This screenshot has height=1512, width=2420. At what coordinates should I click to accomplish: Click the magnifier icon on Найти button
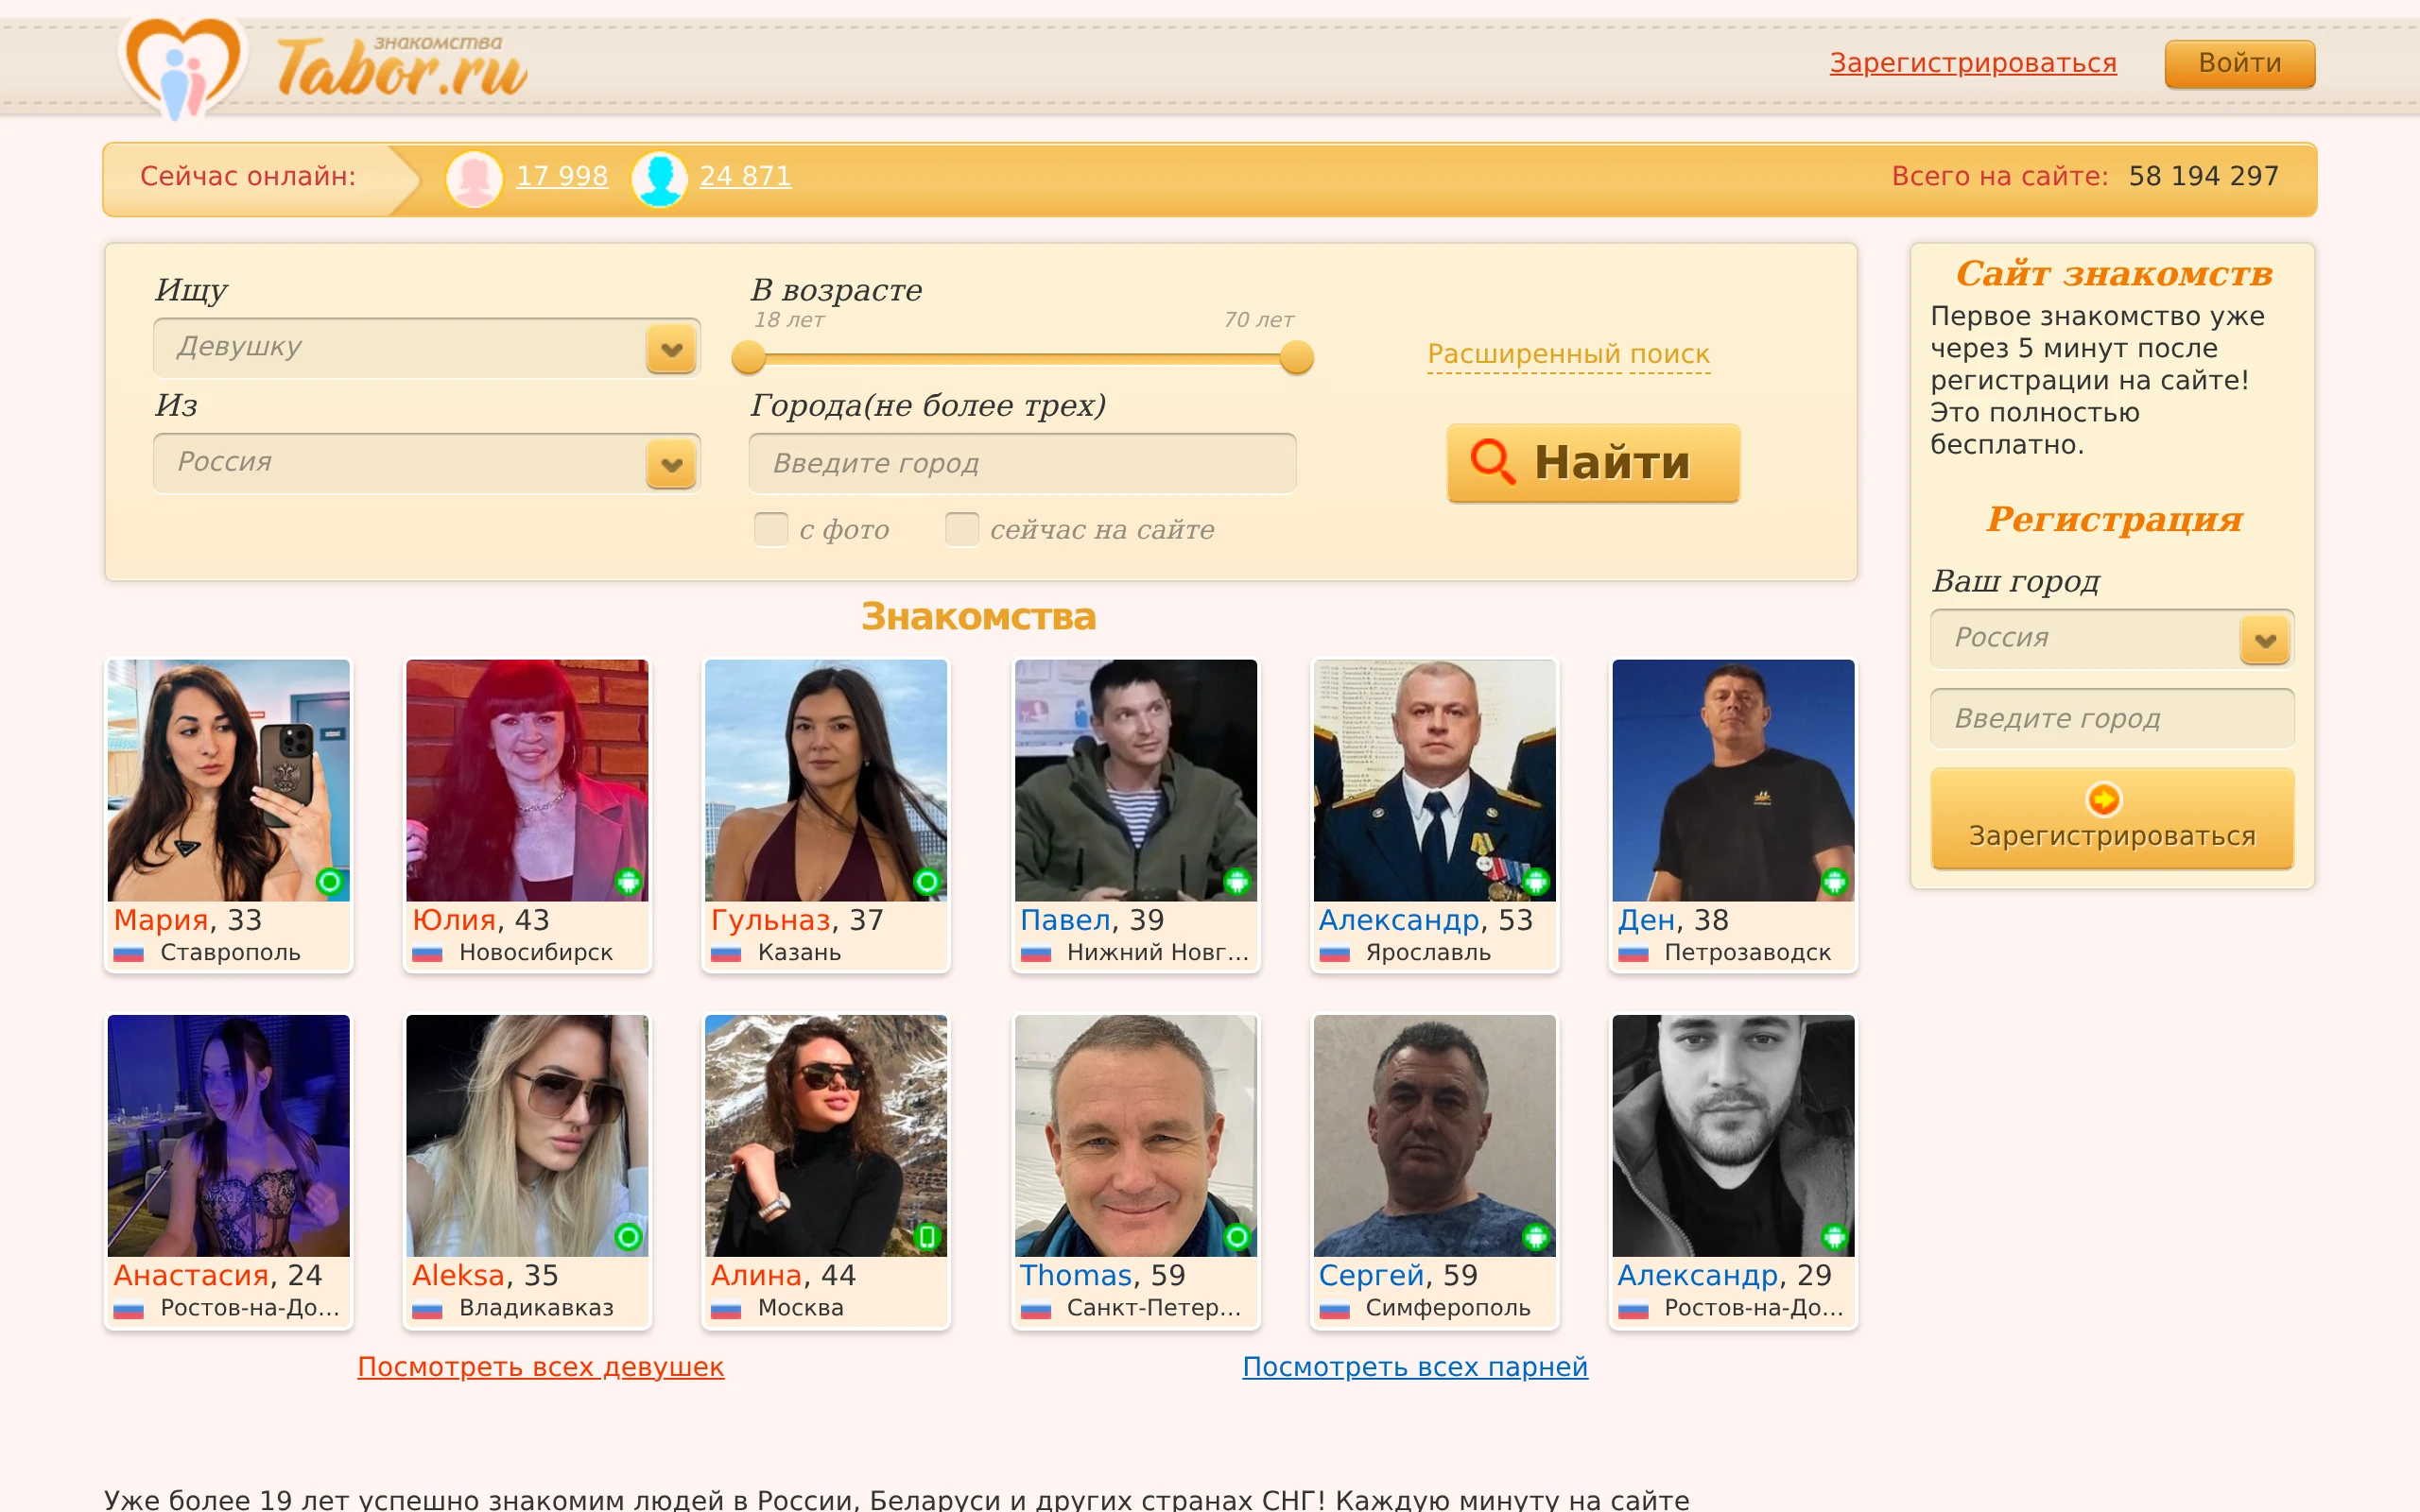1492,462
